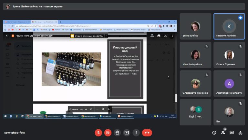Click the present screen icon
This screenshot has width=248, height=140.
coord(127,133)
